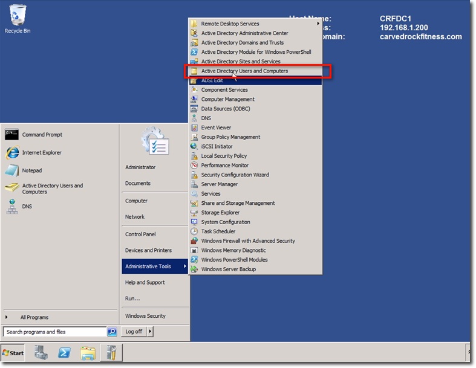Open Windows PowerShell Modules

[255, 260]
